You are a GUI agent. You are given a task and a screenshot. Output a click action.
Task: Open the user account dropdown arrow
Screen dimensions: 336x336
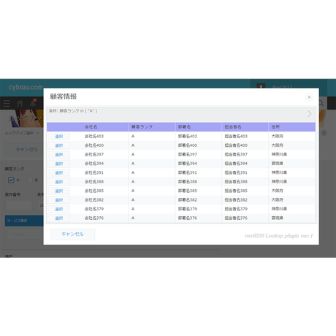pyautogui.click(x=321, y=87)
